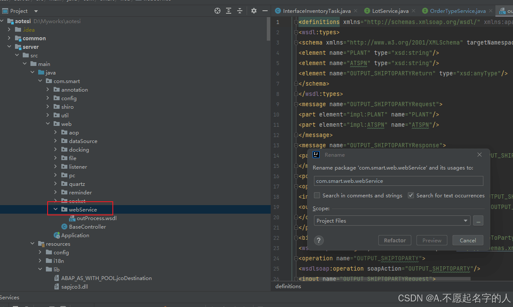Open Project panel settings gear
Viewport: 513px width, 307px height.
[x=253, y=11]
